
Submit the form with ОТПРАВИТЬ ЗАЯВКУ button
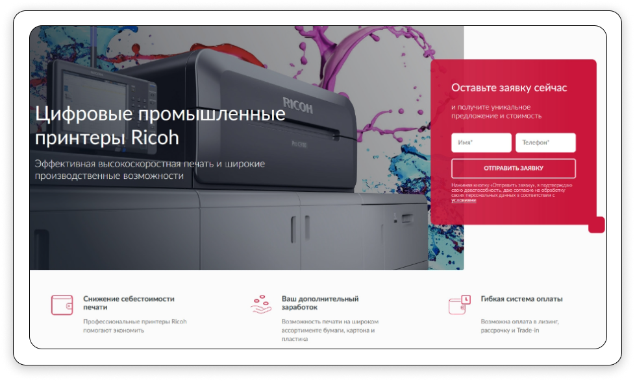[x=513, y=168]
